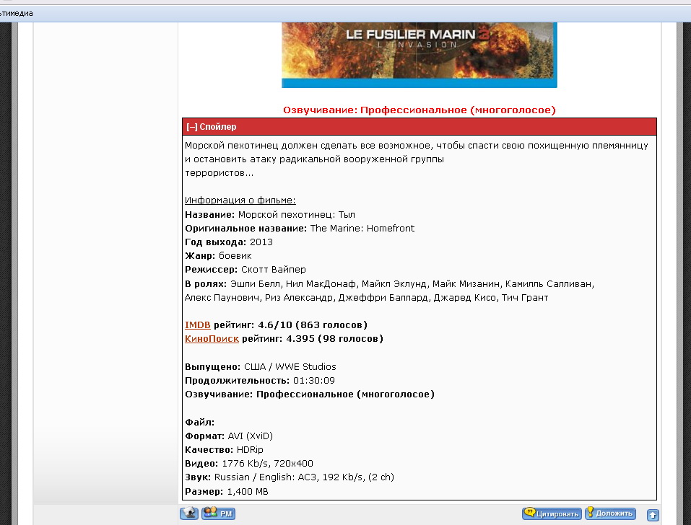
Task: Click the format value "AVI (XviD)"
Action: [251, 436]
